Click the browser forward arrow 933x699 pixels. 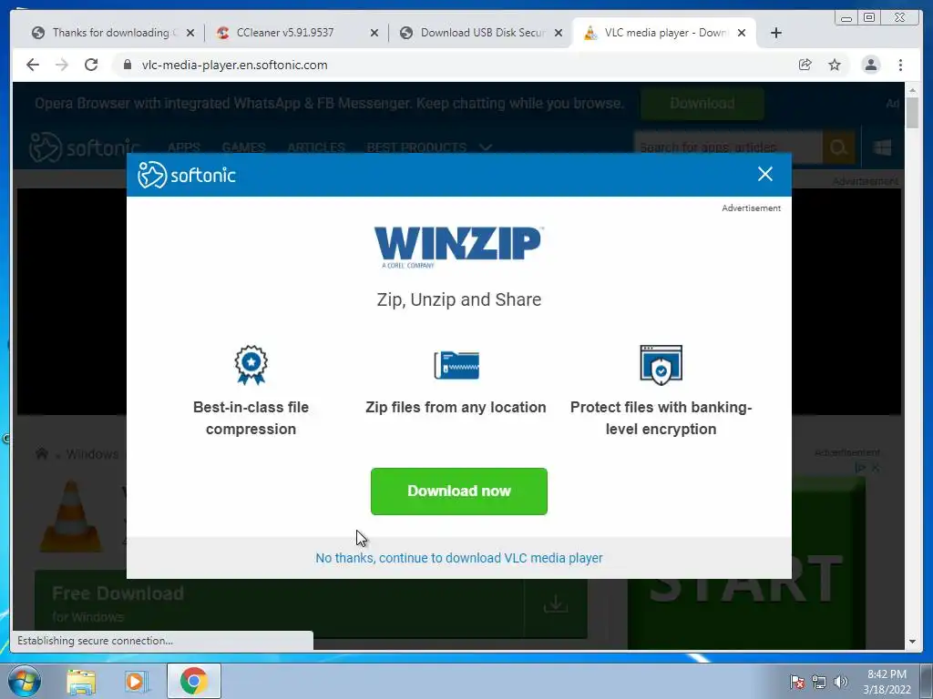pos(62,65)
